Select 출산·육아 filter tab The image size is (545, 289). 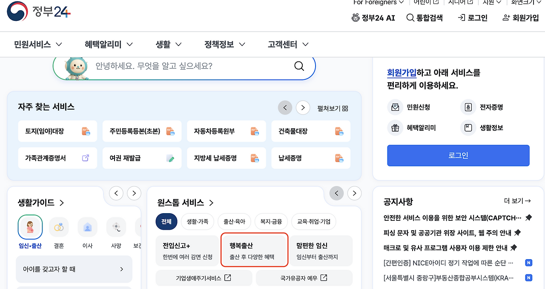tap(234, 222)
